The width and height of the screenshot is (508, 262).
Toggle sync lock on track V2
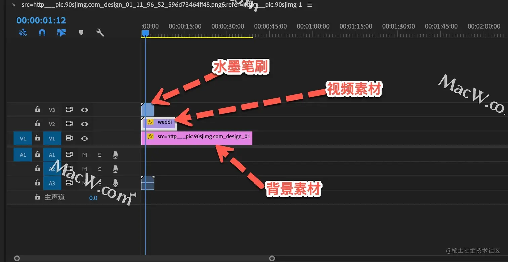(69, 124)
